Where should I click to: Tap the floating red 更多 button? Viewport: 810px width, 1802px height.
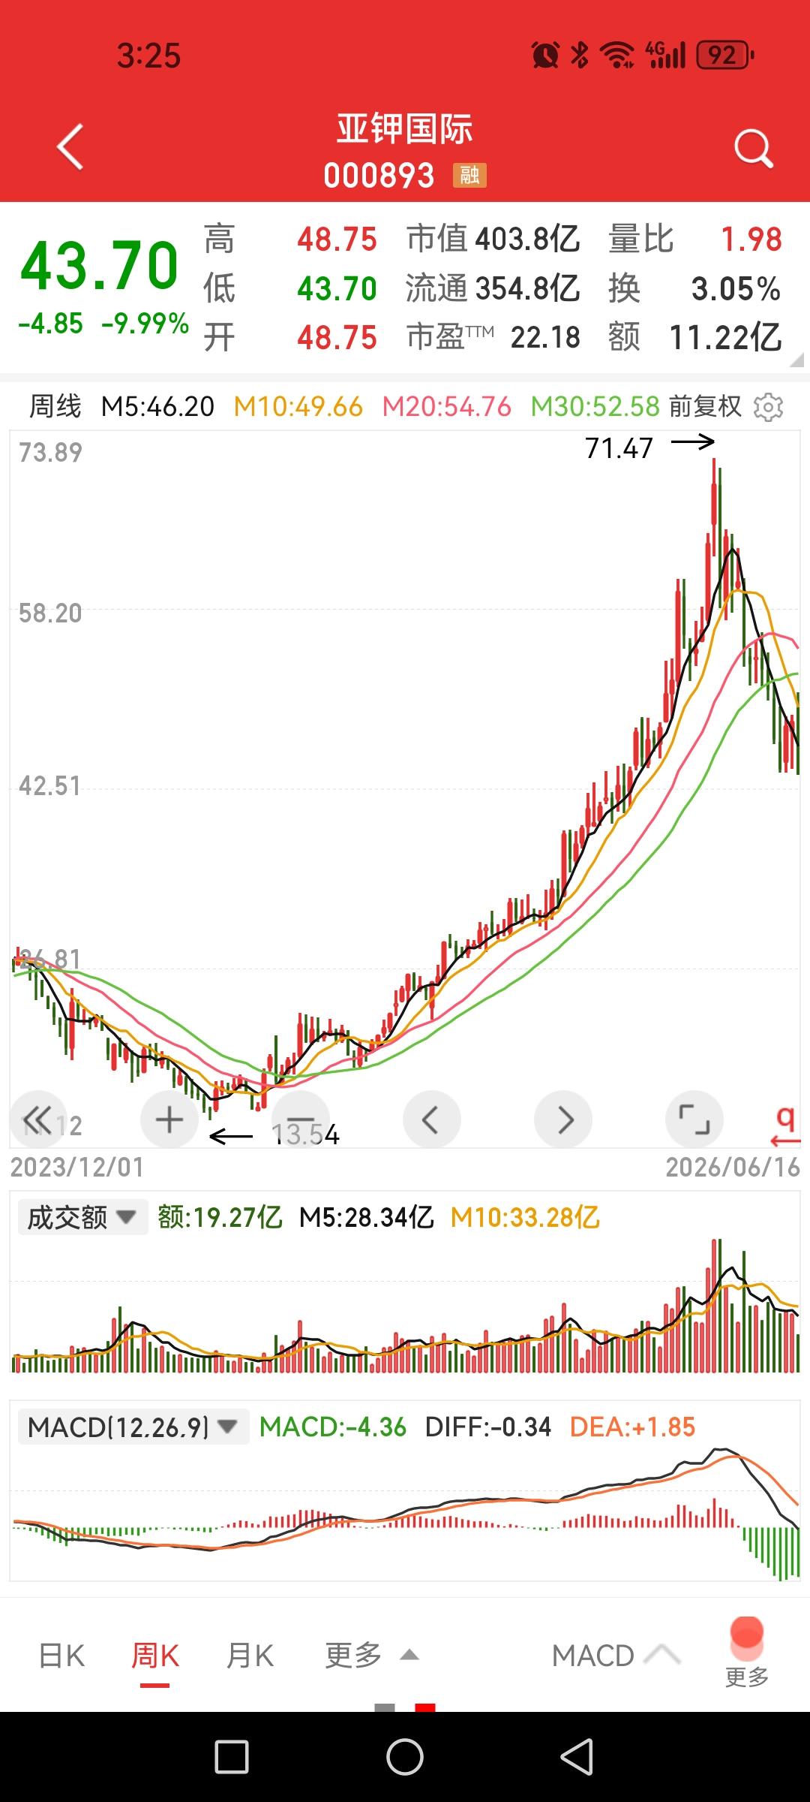click(x=747, y=1652)
